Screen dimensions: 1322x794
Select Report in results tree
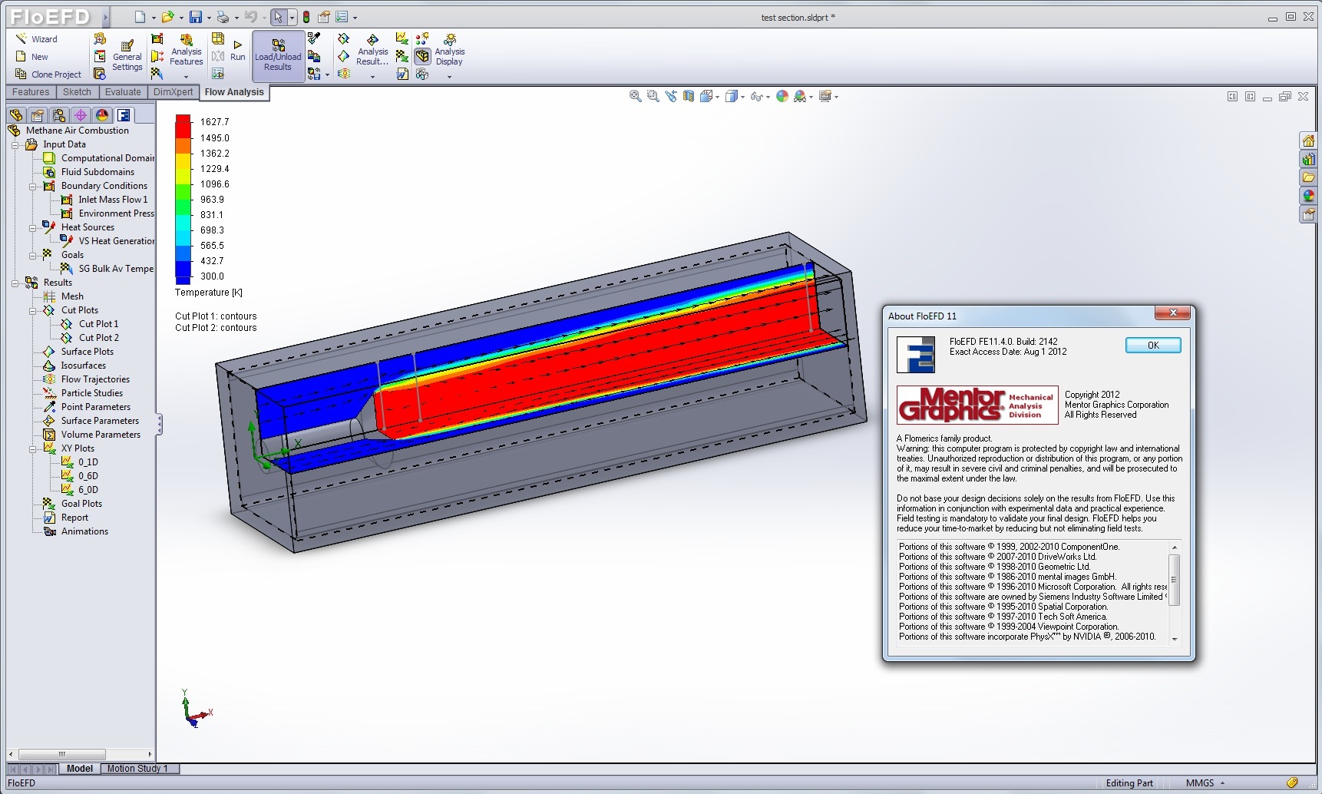(x=66, y=518)
